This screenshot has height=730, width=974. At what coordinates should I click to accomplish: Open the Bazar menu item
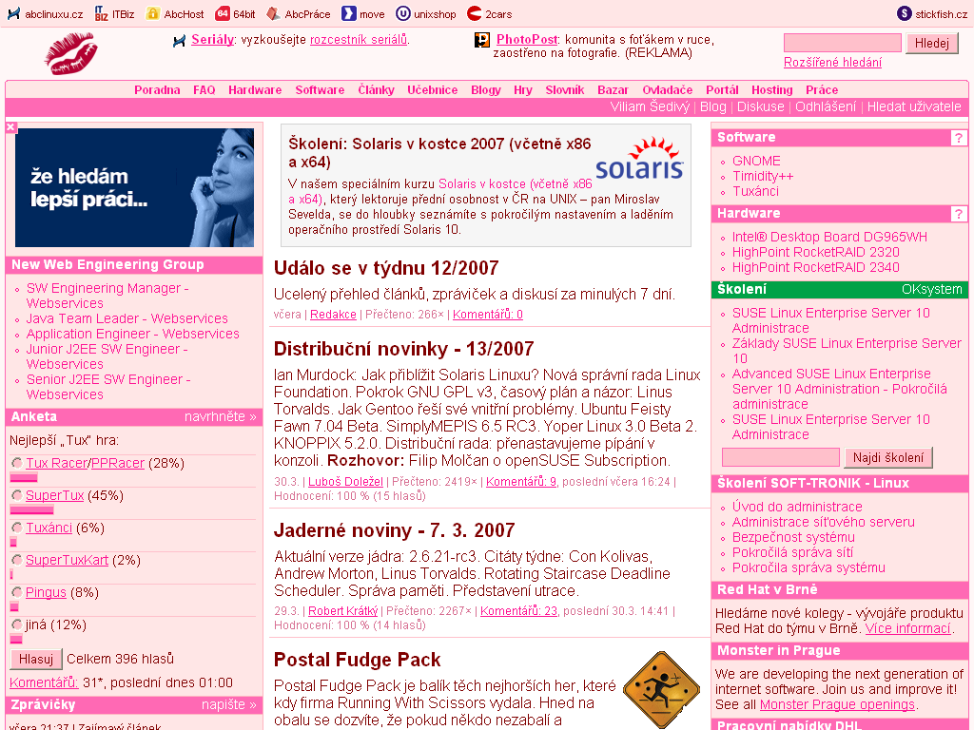coord(614,90)
